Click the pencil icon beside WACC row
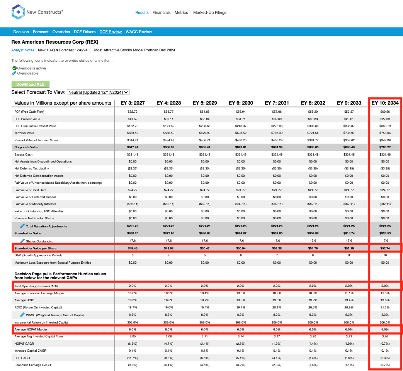403x371 pixels. point(22,315)
